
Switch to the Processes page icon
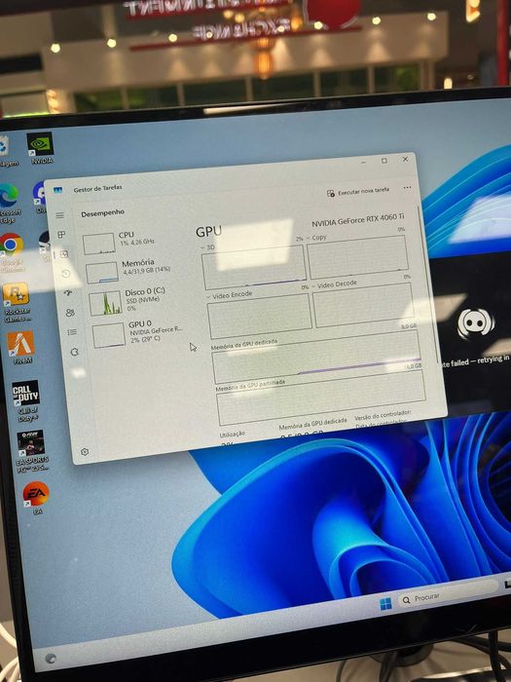coord(61,235)
